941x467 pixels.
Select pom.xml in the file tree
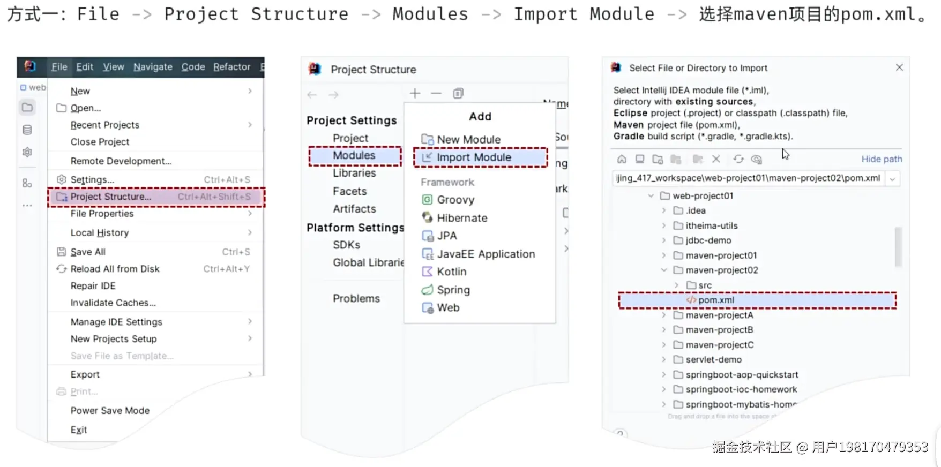coord(757,300)
